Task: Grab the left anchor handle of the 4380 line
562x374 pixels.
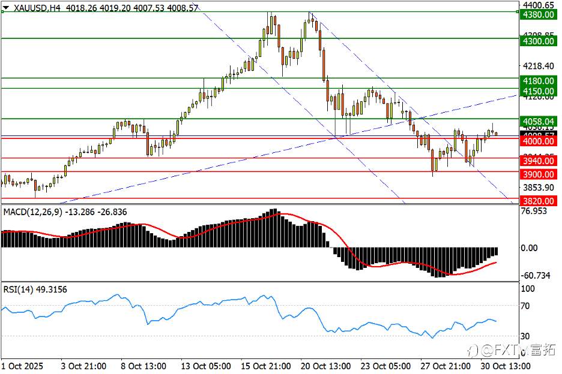Action: click(2, 12)
